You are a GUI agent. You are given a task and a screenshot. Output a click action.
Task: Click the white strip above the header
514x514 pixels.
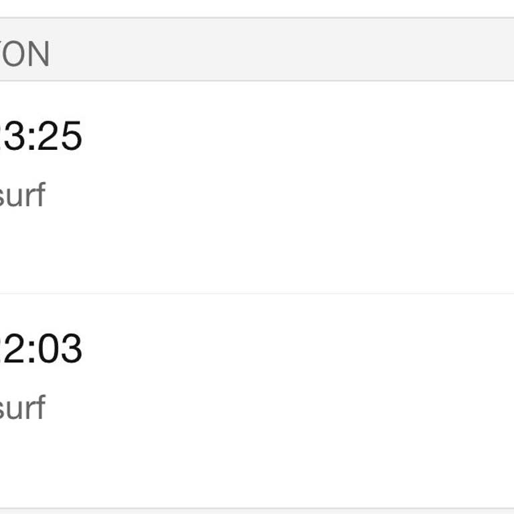pyautogui.click(x=257, y=8)
